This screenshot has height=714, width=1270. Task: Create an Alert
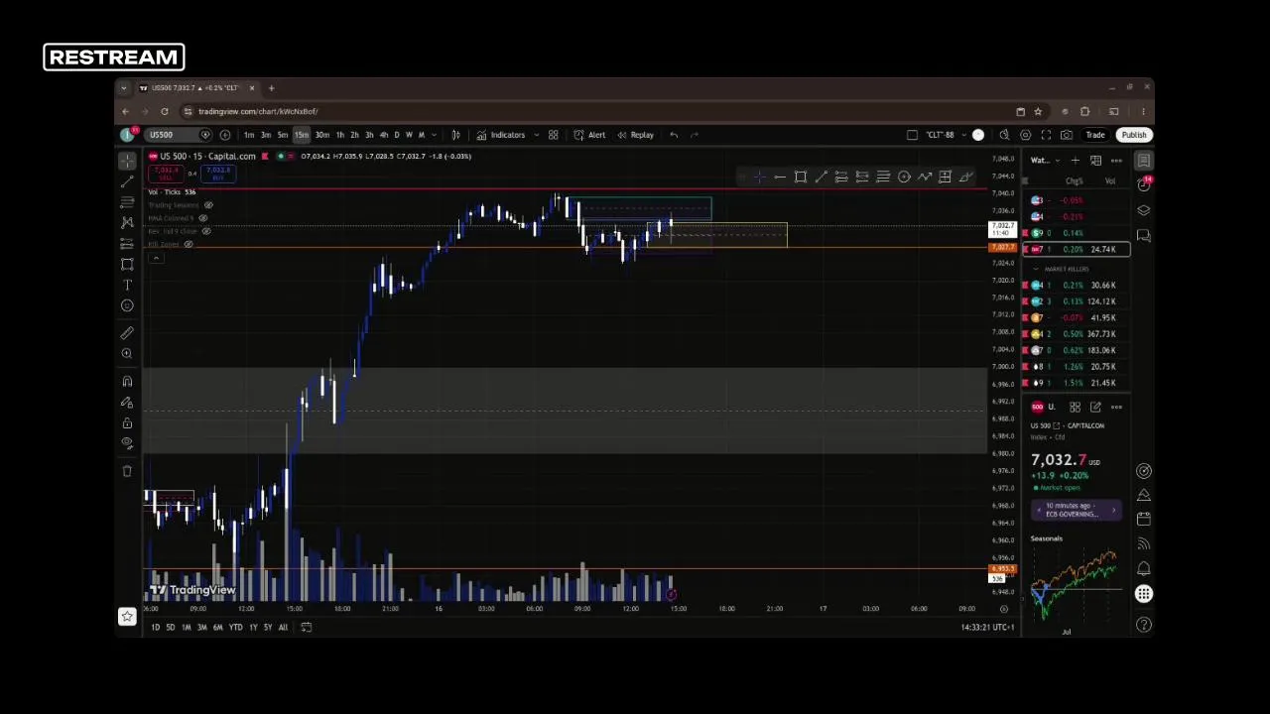589,135
